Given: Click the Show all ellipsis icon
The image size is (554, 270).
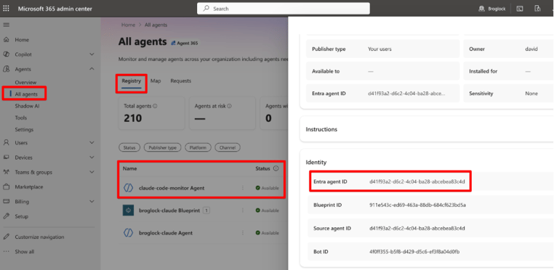Looking at the screenshot, I should tap(6, 252).
